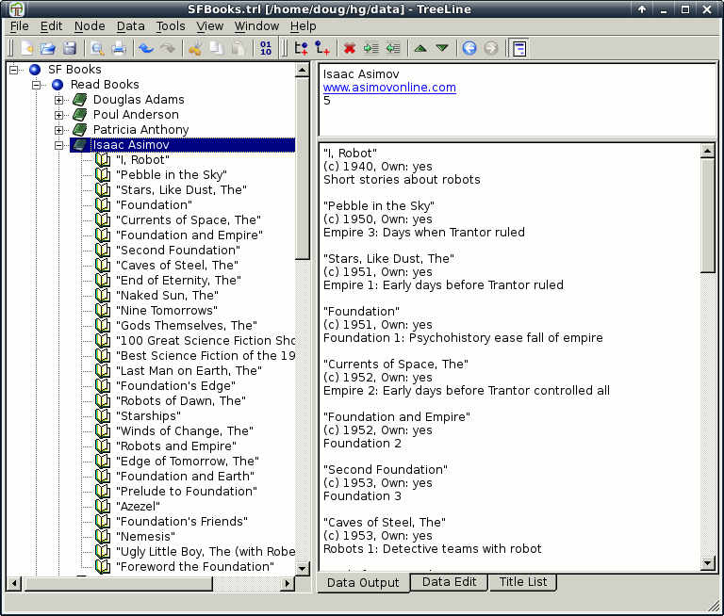
Task: Delete node with the red X icon
Action: [x=350, y=48]
